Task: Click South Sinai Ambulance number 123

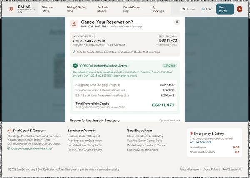Action: click(237, 152)
